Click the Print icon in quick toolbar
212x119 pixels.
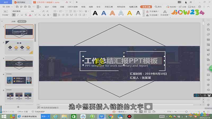click(25, 7)
